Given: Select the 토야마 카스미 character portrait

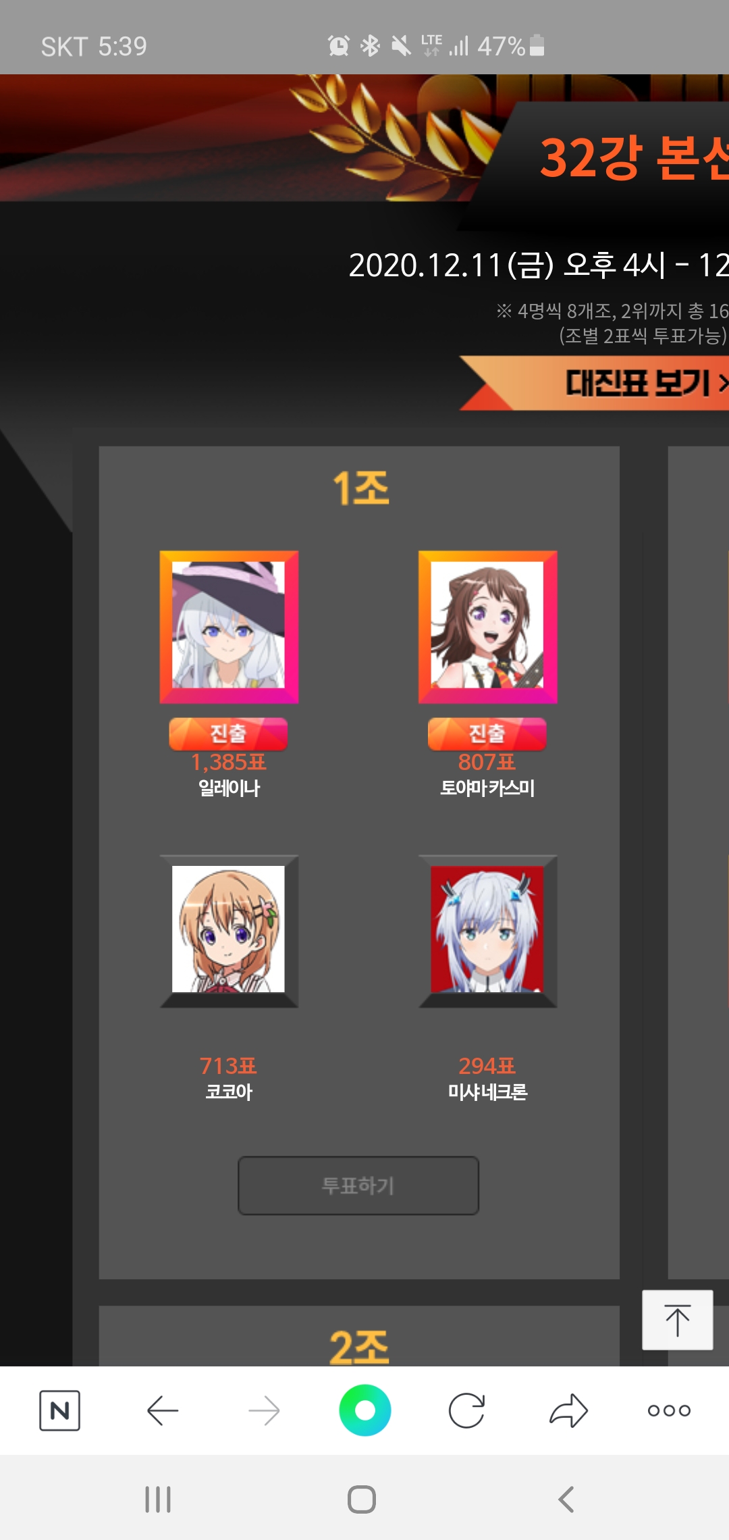Looking at the screenshot, I should (487, 627).
